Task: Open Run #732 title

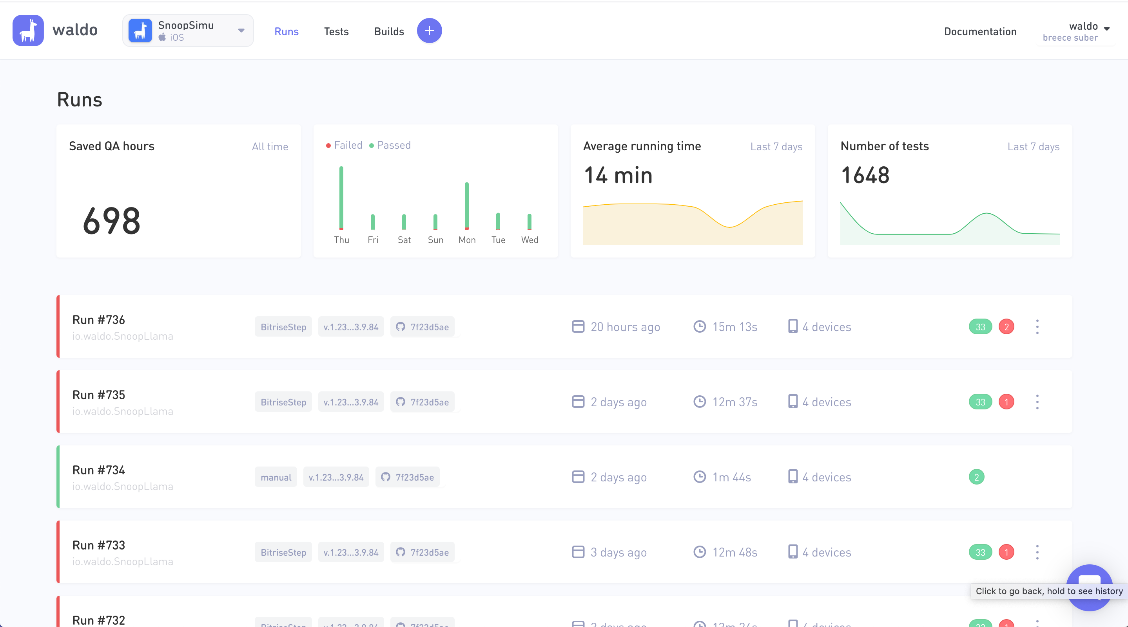Action: (x=98, y=620)
